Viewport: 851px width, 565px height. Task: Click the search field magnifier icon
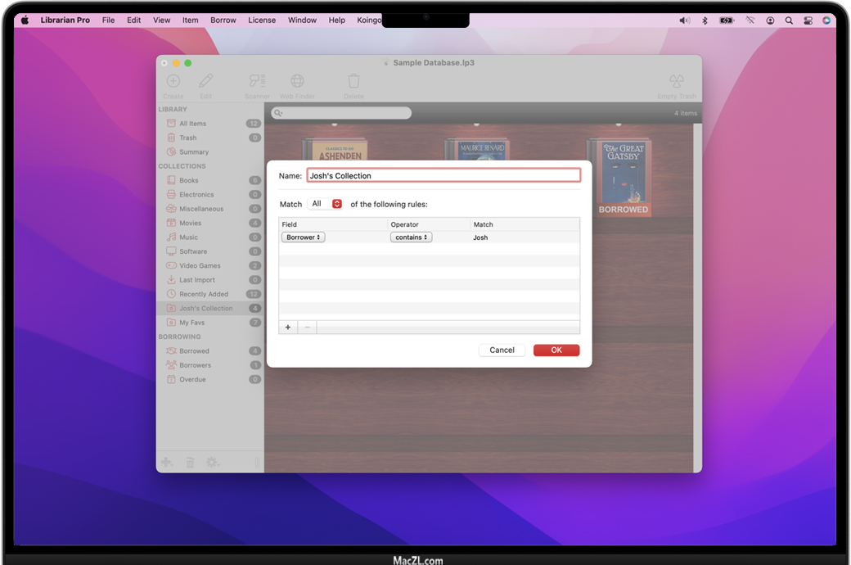point(278,113)
